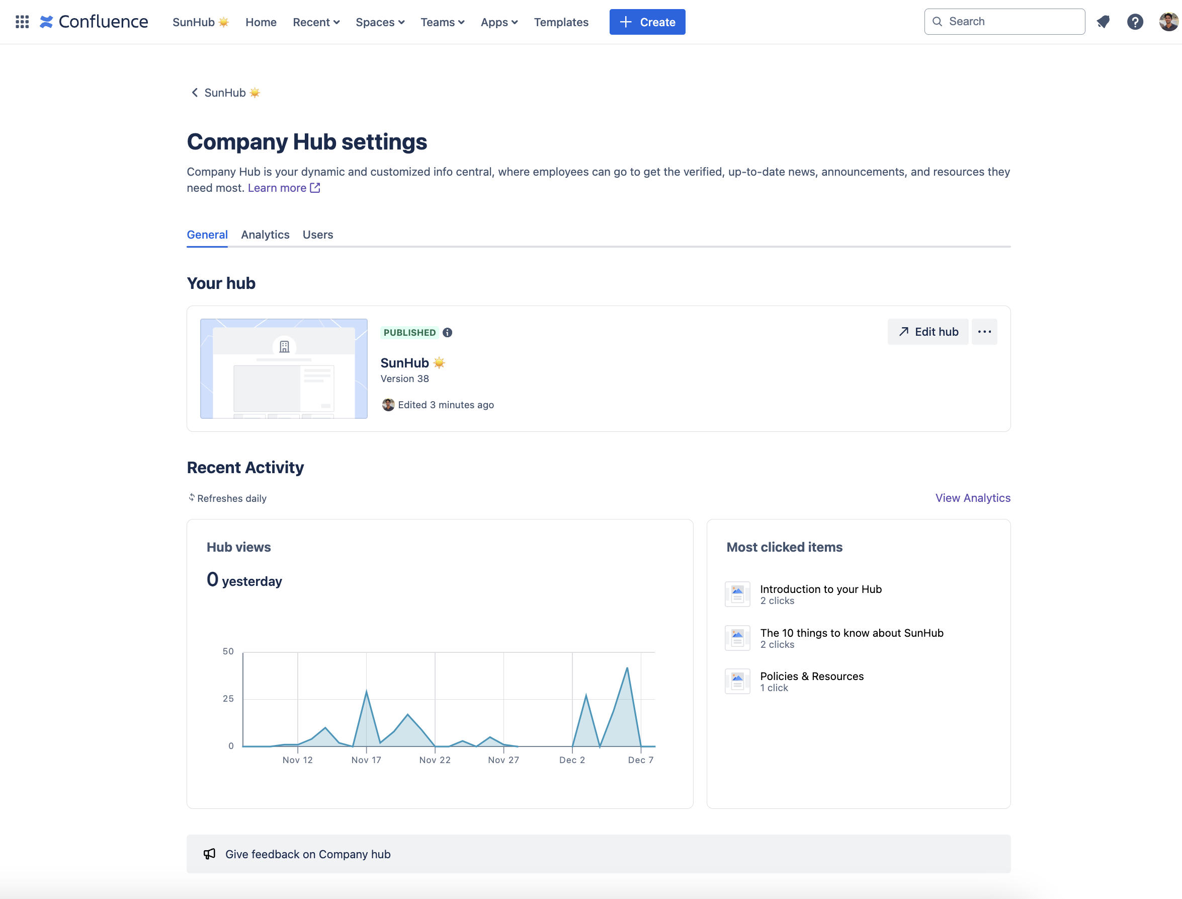Image resolution: width=1182 pixels, height=899 pixels.
Task: Open the app switcher grid icon
Action: (22, 22)
